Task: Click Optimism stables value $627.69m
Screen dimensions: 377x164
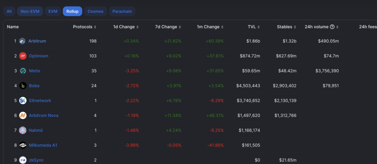Action: tap(286, 56)
